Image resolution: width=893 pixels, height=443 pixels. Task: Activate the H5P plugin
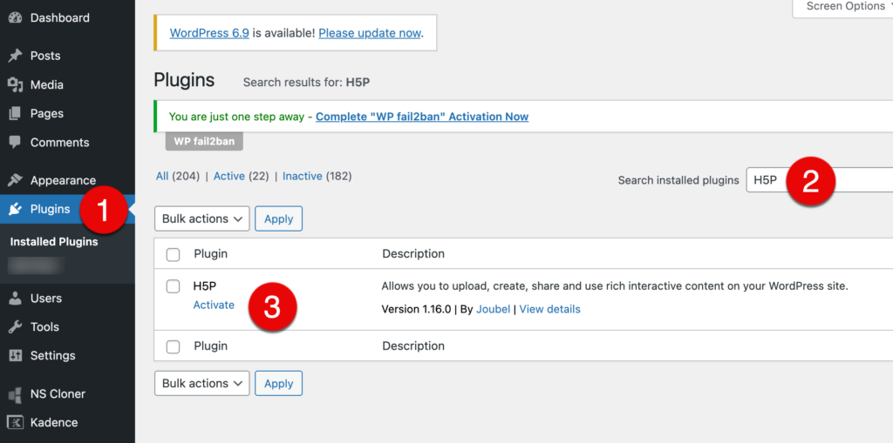point(214,305)
